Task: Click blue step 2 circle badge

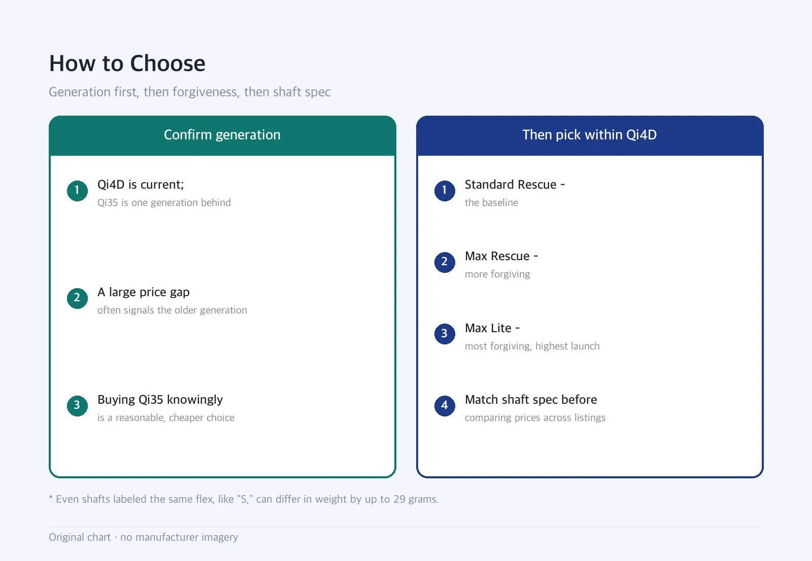Action: (x=445, y=262)
